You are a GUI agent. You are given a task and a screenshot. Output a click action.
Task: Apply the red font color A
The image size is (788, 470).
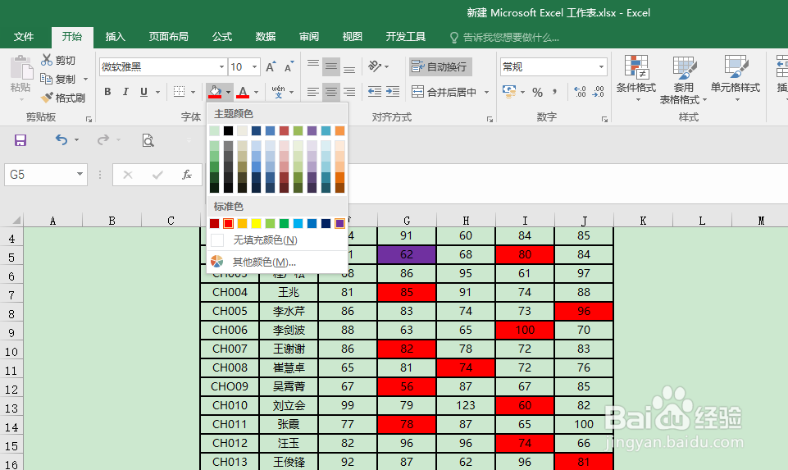click(244, 92)
